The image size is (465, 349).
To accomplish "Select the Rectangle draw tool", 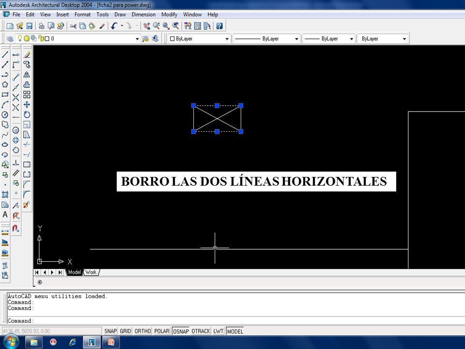I will coord(5,95).
